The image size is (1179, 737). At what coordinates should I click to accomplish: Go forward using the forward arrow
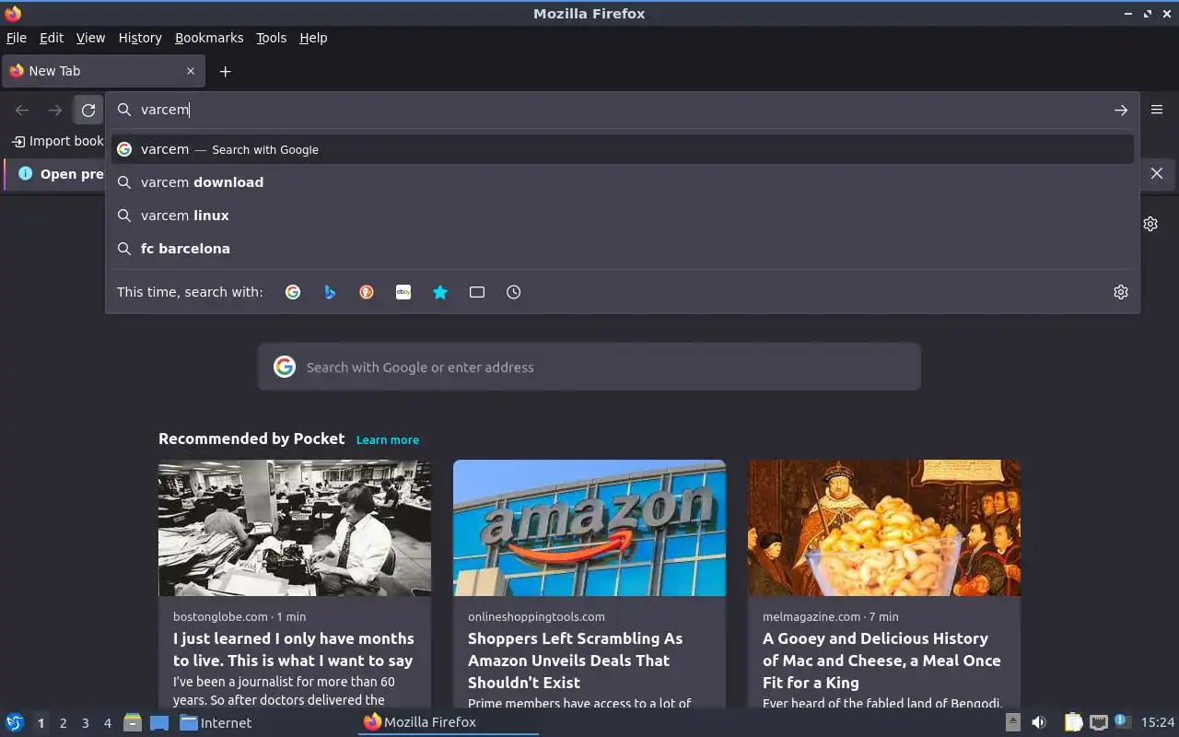pos(55,111)
